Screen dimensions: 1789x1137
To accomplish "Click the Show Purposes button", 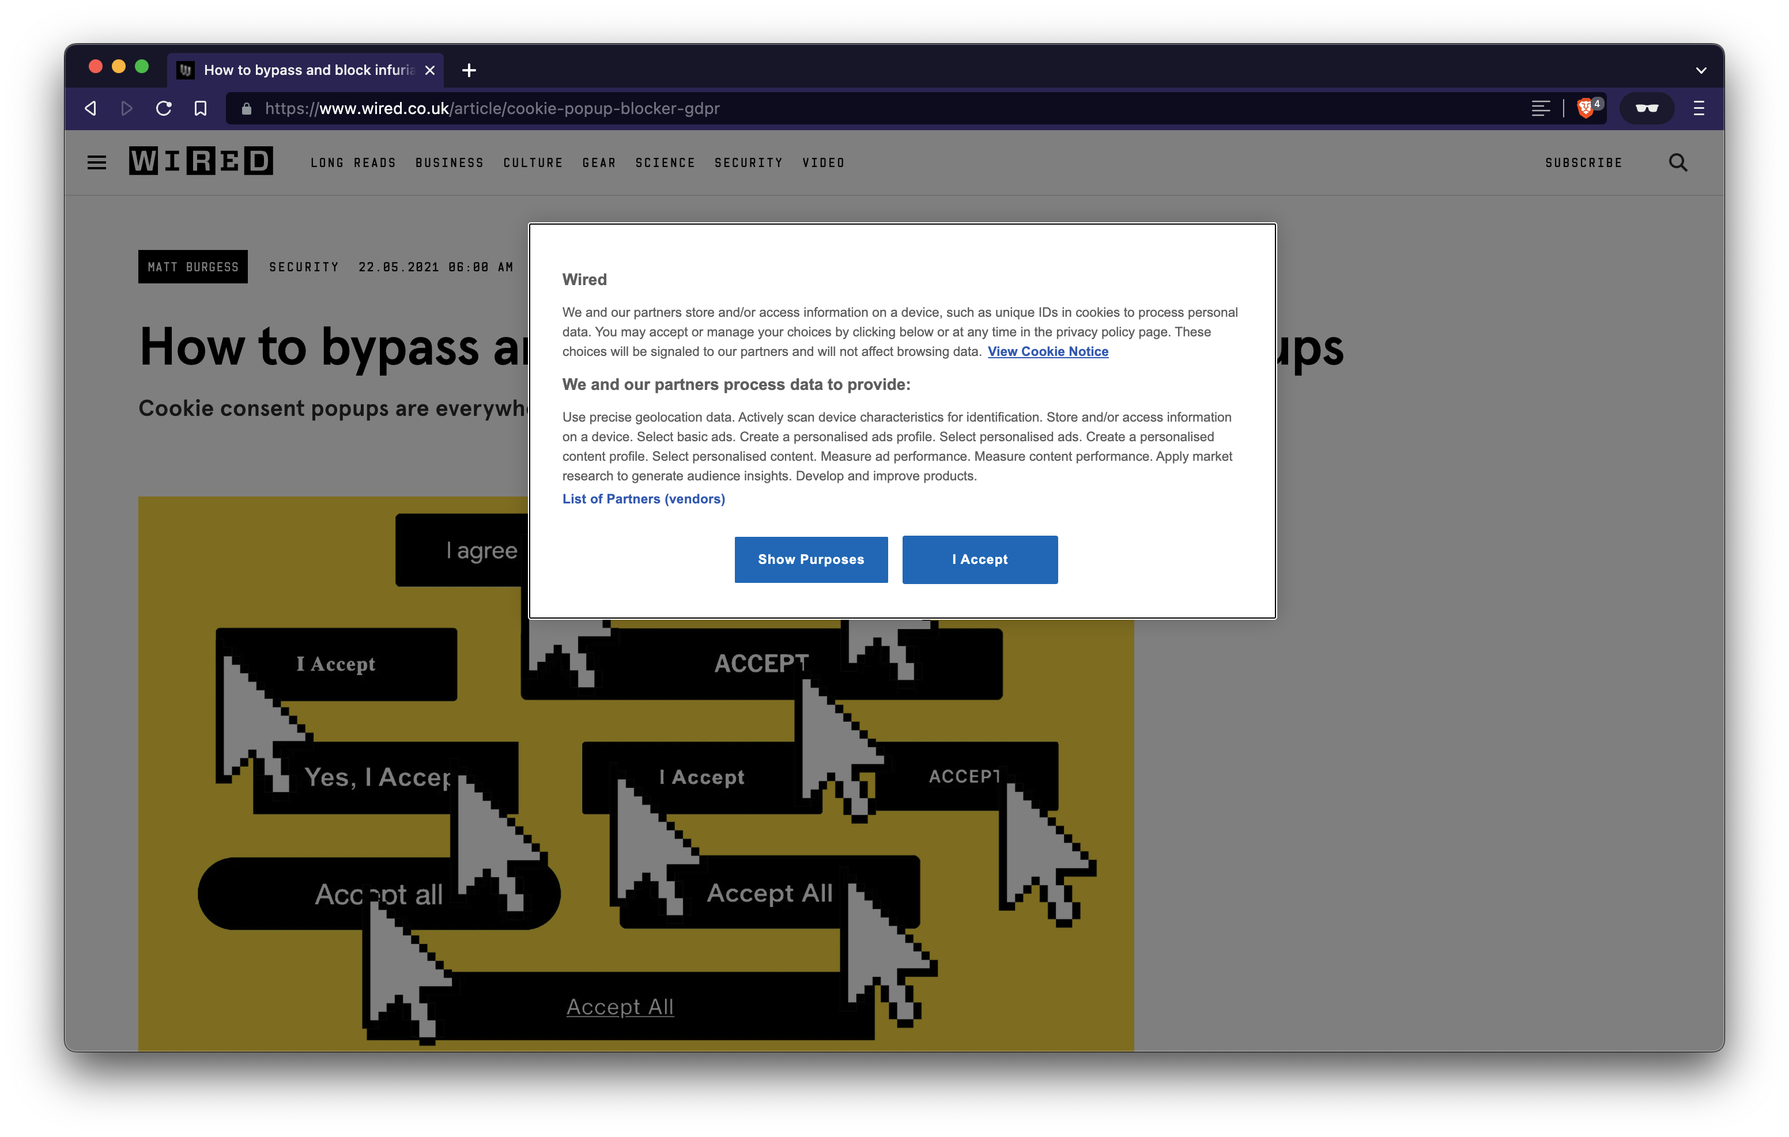I will click(810, 559).
